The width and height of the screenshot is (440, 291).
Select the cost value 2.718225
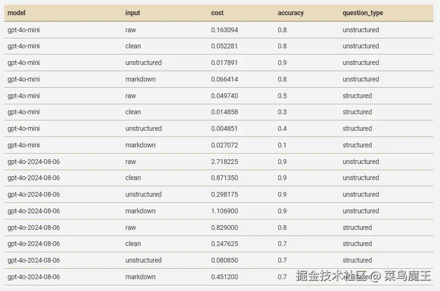[224, 162]
